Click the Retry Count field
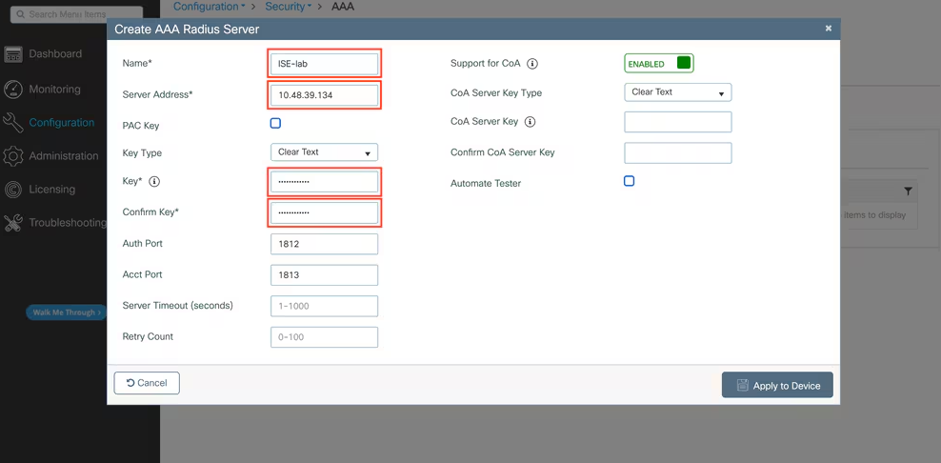 coord(324,337)
